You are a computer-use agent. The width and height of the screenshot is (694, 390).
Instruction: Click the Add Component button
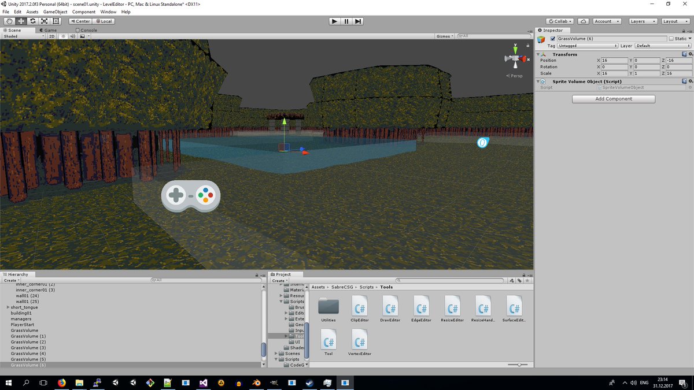click(613, 99)
